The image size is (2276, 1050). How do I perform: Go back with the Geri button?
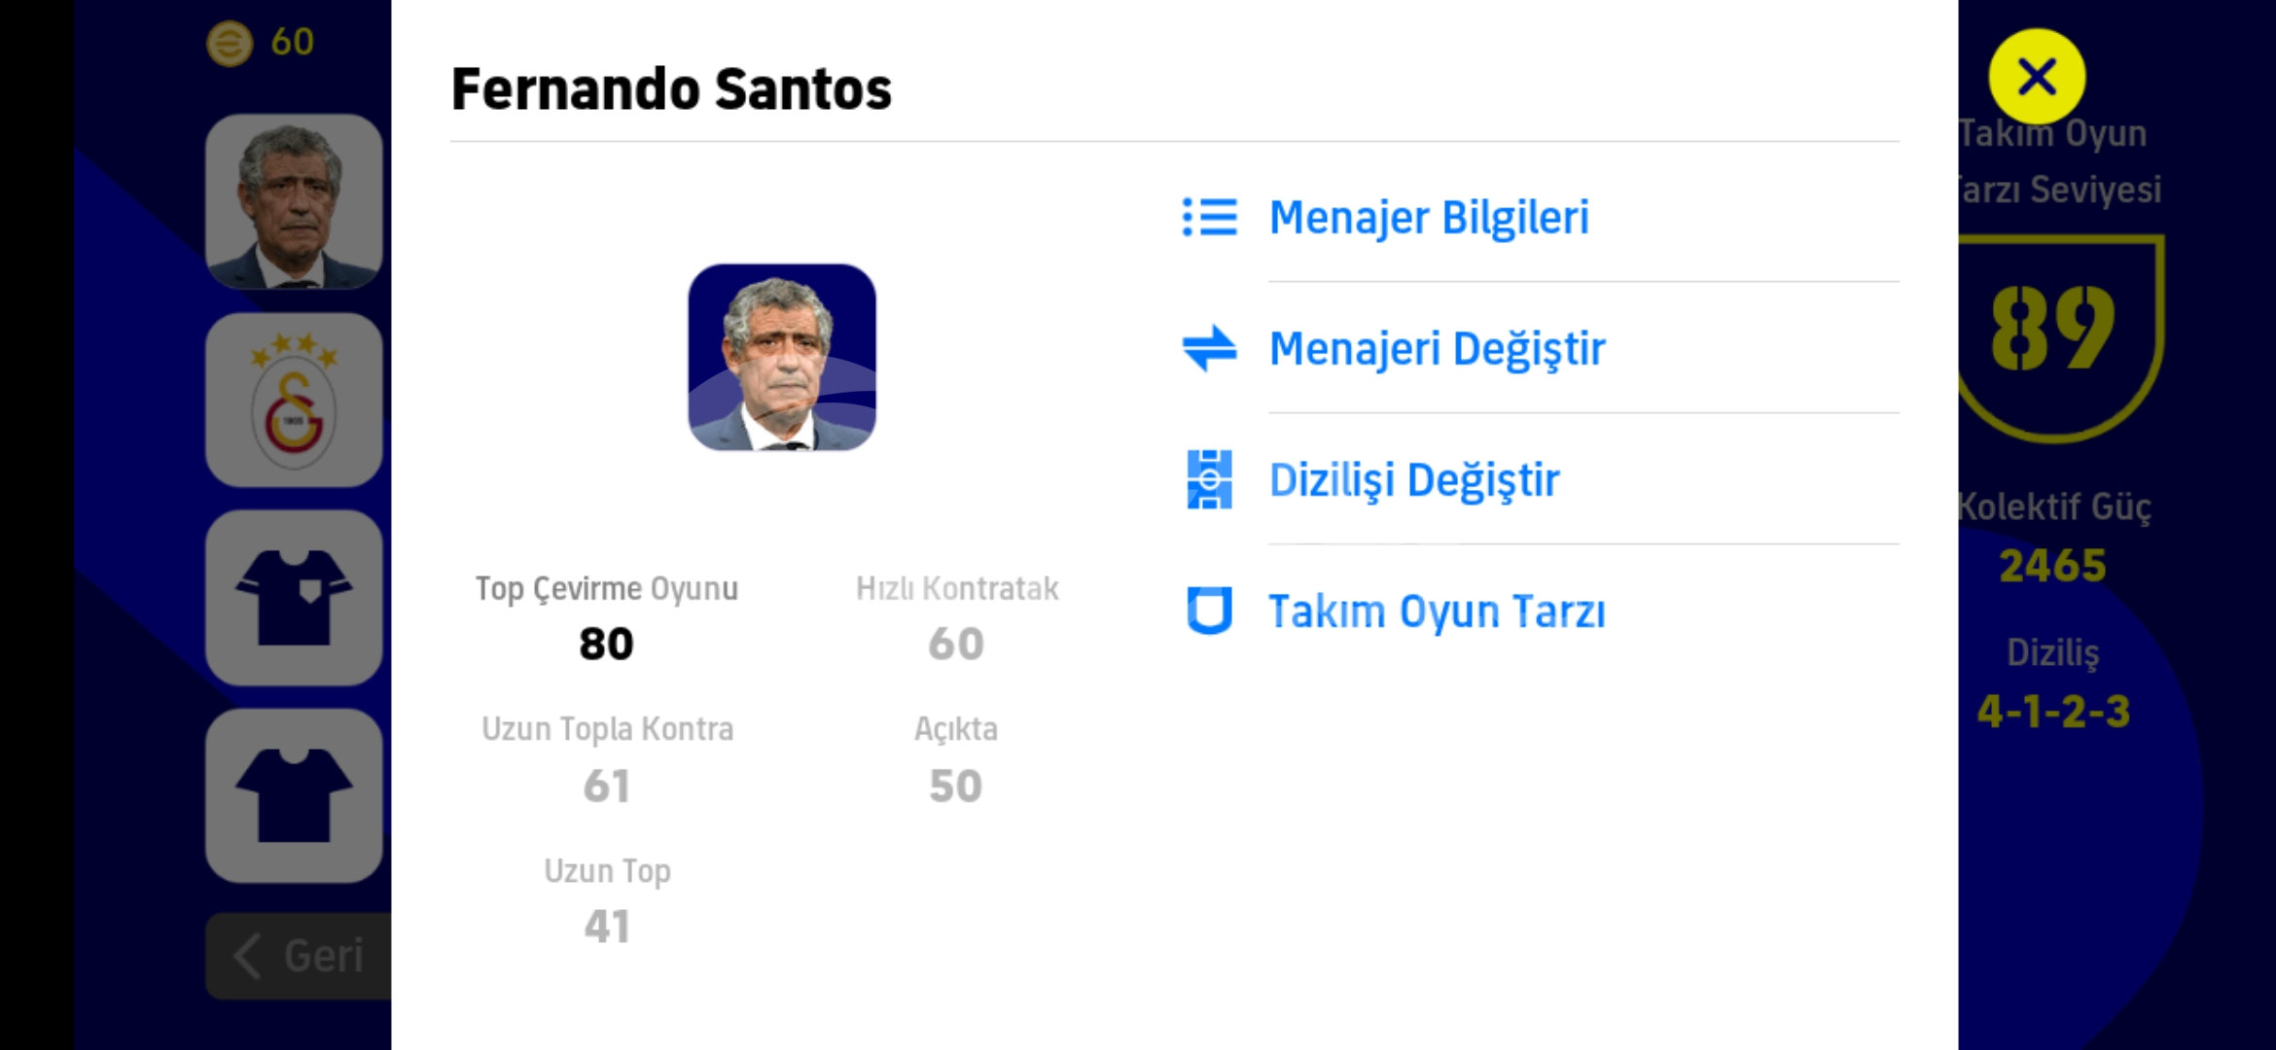[299, 956]
